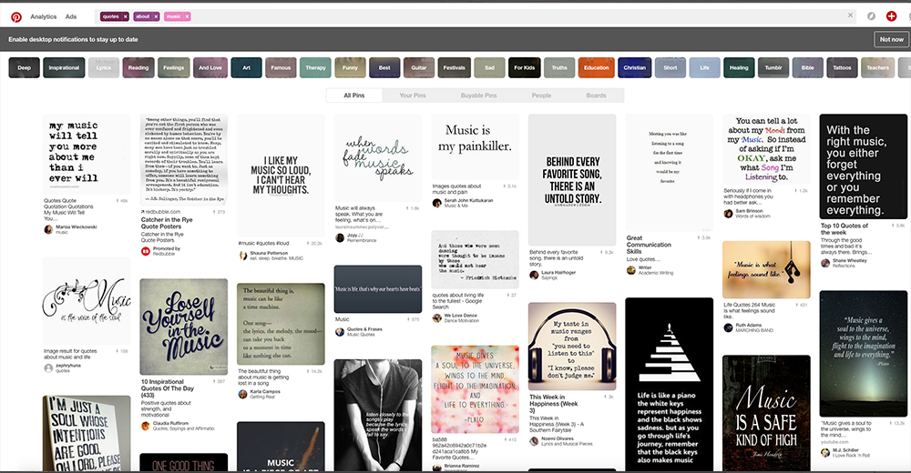Screen dimensions: 911x473
Task: Remove the 'music' search tag
Action: [x=187, y=16]
